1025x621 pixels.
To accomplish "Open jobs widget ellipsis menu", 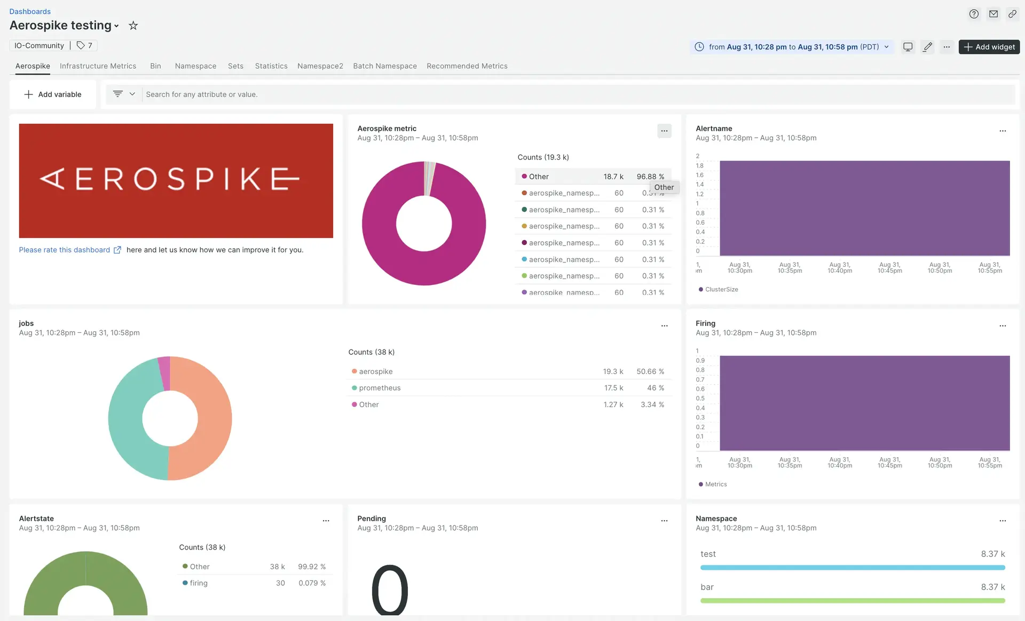I will pos(664,326).
